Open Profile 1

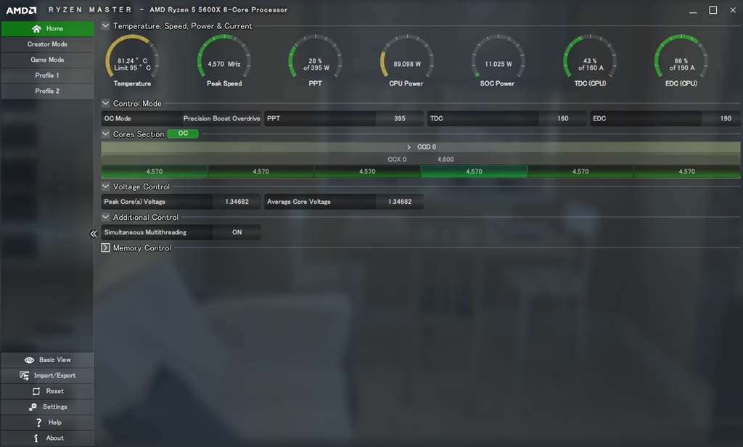(47, 75)
